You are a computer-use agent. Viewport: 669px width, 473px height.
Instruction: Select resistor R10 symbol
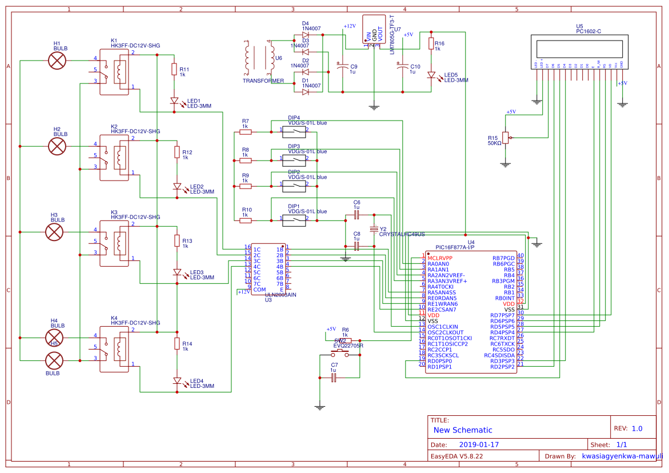[x=245, y=221]
